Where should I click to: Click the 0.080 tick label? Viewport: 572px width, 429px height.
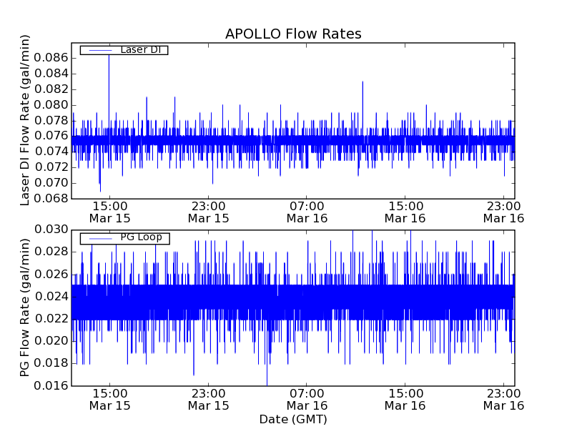[51, 104]
